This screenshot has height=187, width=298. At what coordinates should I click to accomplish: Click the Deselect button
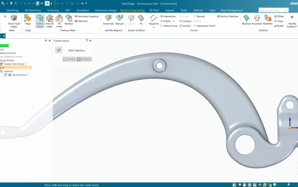[84, 59]
